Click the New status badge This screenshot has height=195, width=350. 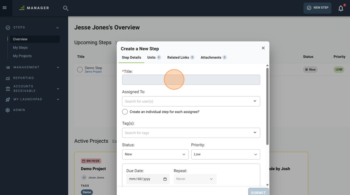(x=310, y=70)
